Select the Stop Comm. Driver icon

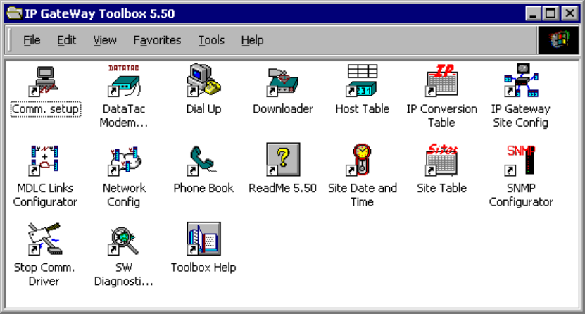pos(45,239)
